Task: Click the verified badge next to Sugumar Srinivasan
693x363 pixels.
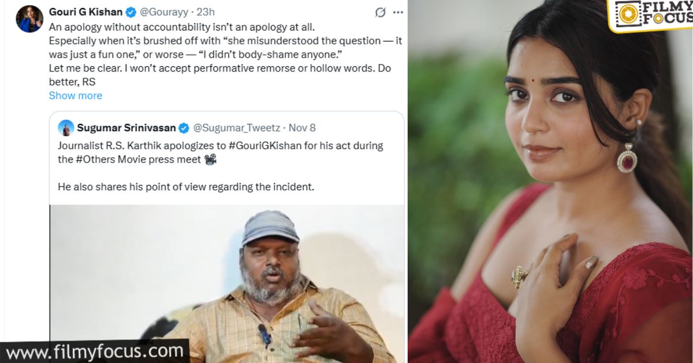Action: point(184,128)
